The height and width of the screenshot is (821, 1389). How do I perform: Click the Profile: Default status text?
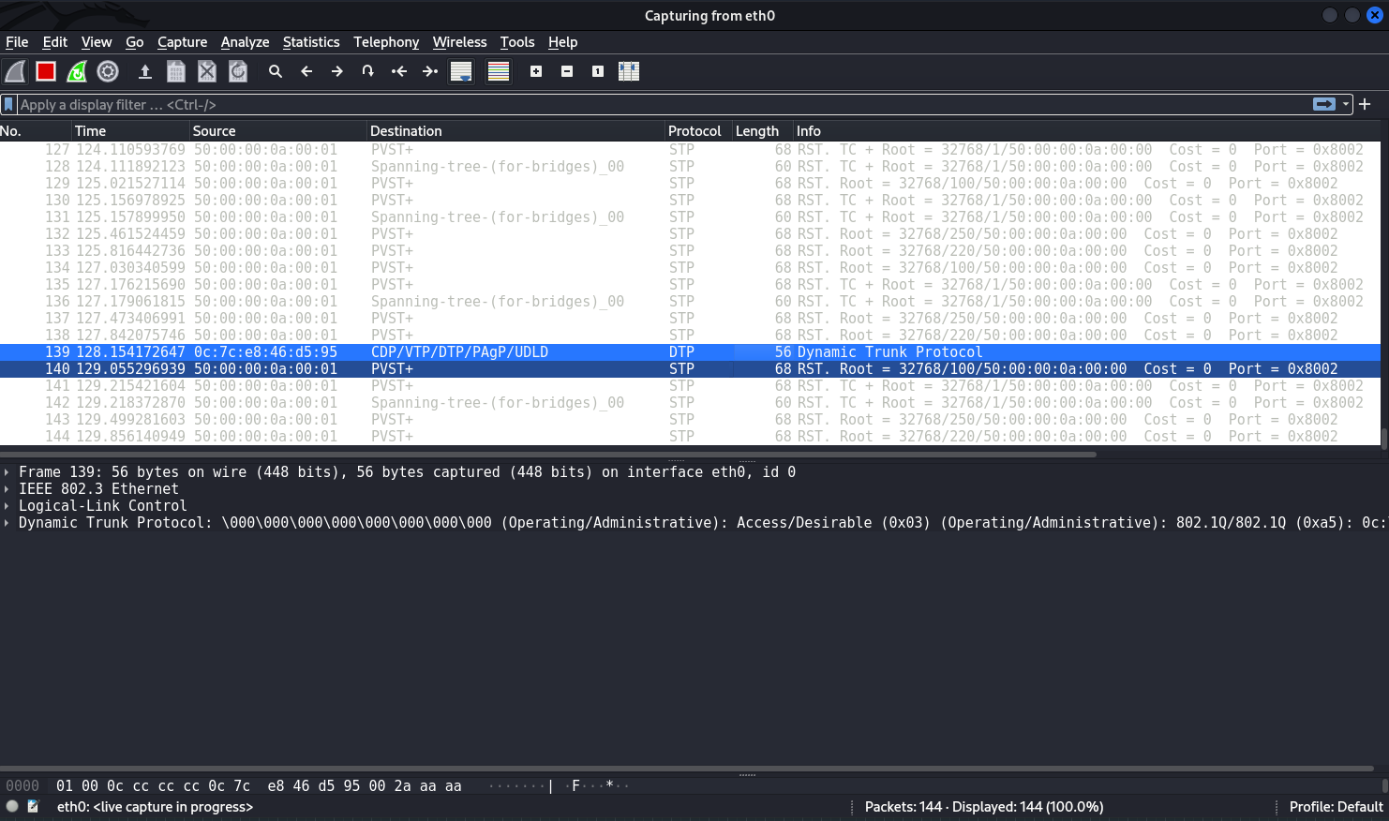pyautogui.click(x=1335, y=806)
